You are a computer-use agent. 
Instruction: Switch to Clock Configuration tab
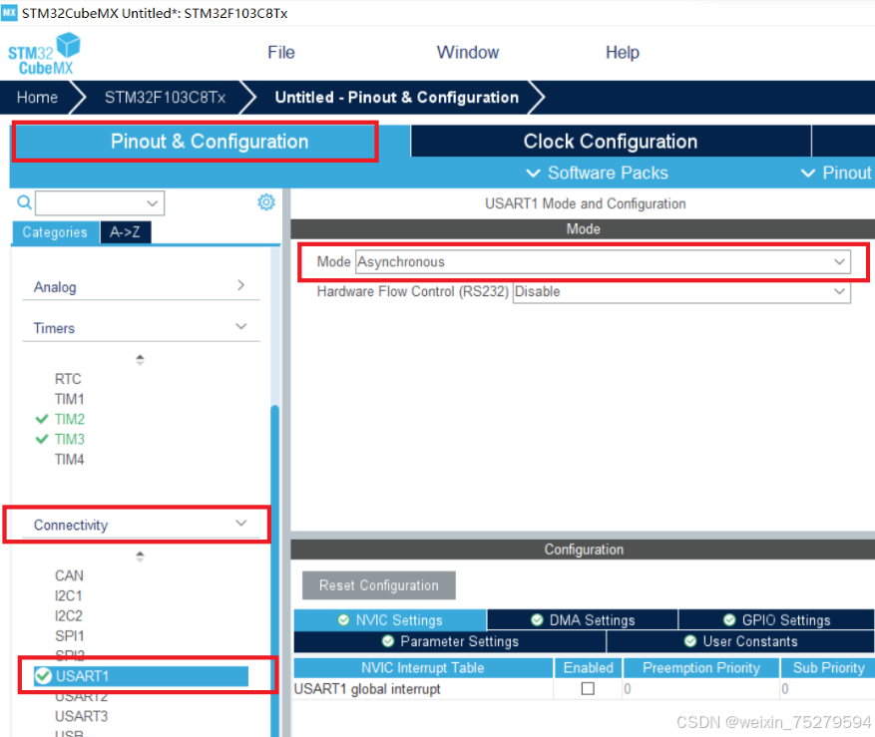pyautogui.click(x=611, y=142)
